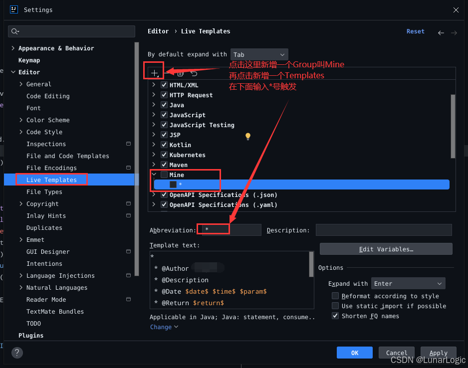Toggle the HTML/XML group checkbox

click(164, 85)
